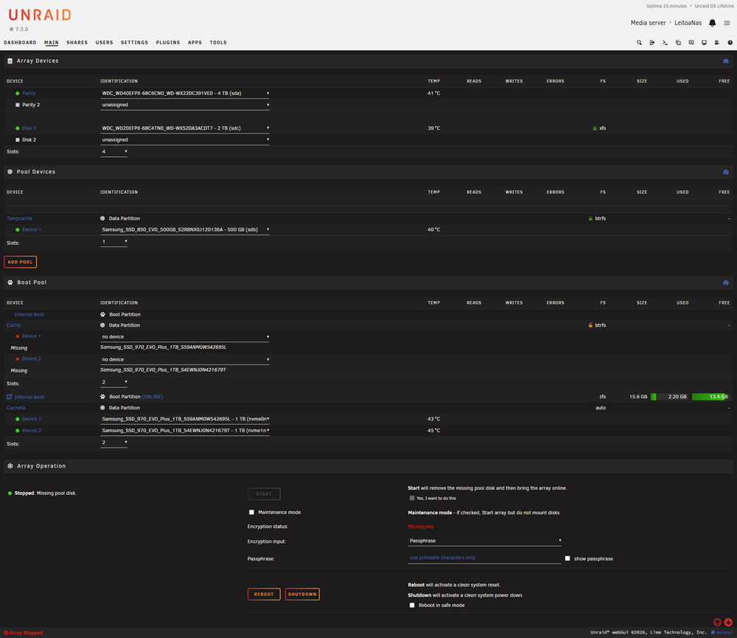737x638 pixels.
Task: Click the File Manager copy icon
Action: point(678,43)
